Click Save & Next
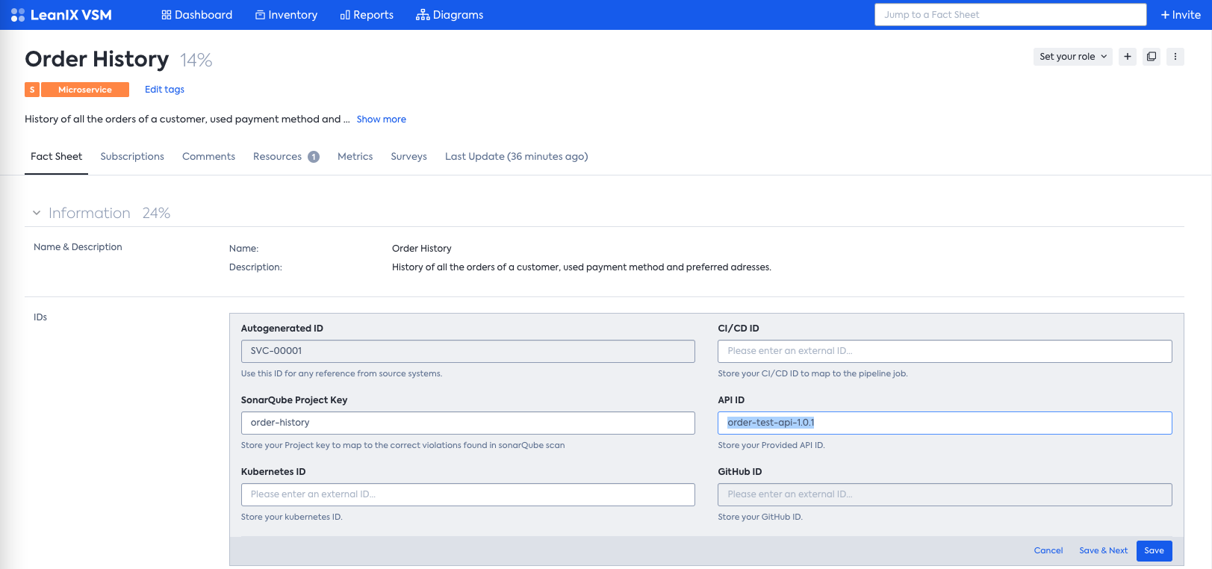 [1104, 551]
